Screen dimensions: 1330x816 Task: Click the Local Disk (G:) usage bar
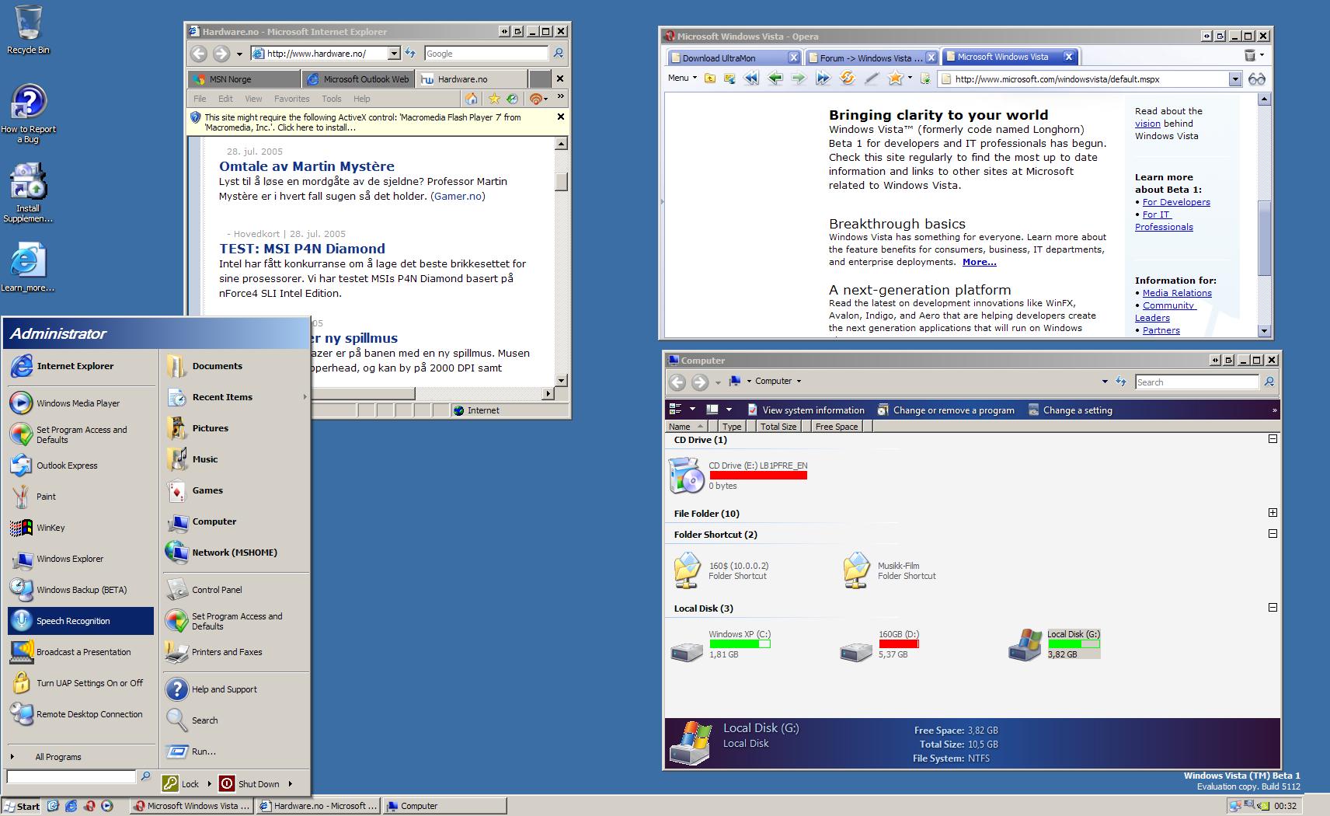click(1074, 643)
